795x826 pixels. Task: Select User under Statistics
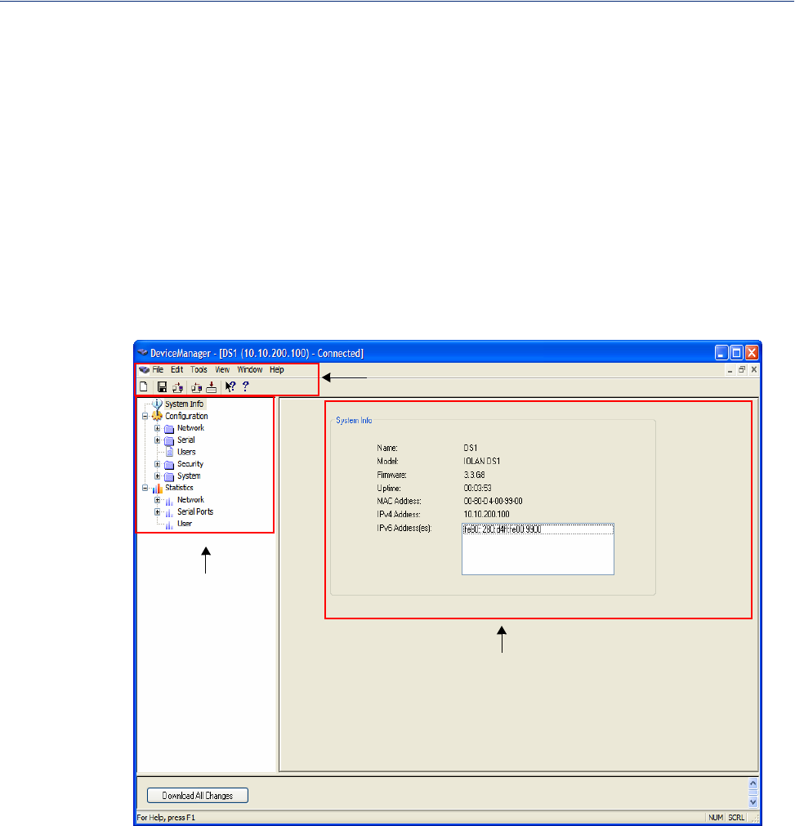click(x=185, y=524)
